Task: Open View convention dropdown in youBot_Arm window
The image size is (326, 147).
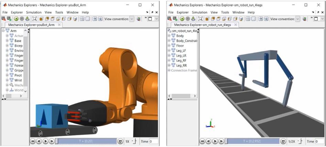Action: pyautogui.click(x=132, y=19)
